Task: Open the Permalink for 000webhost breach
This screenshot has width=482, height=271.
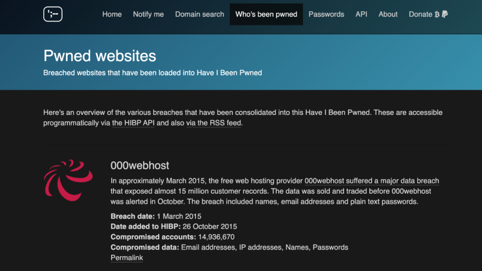Action: pyautogui.click(x=127, y=258)
